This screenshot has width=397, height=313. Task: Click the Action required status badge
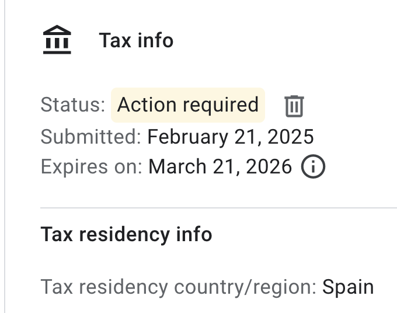[188, 105]
